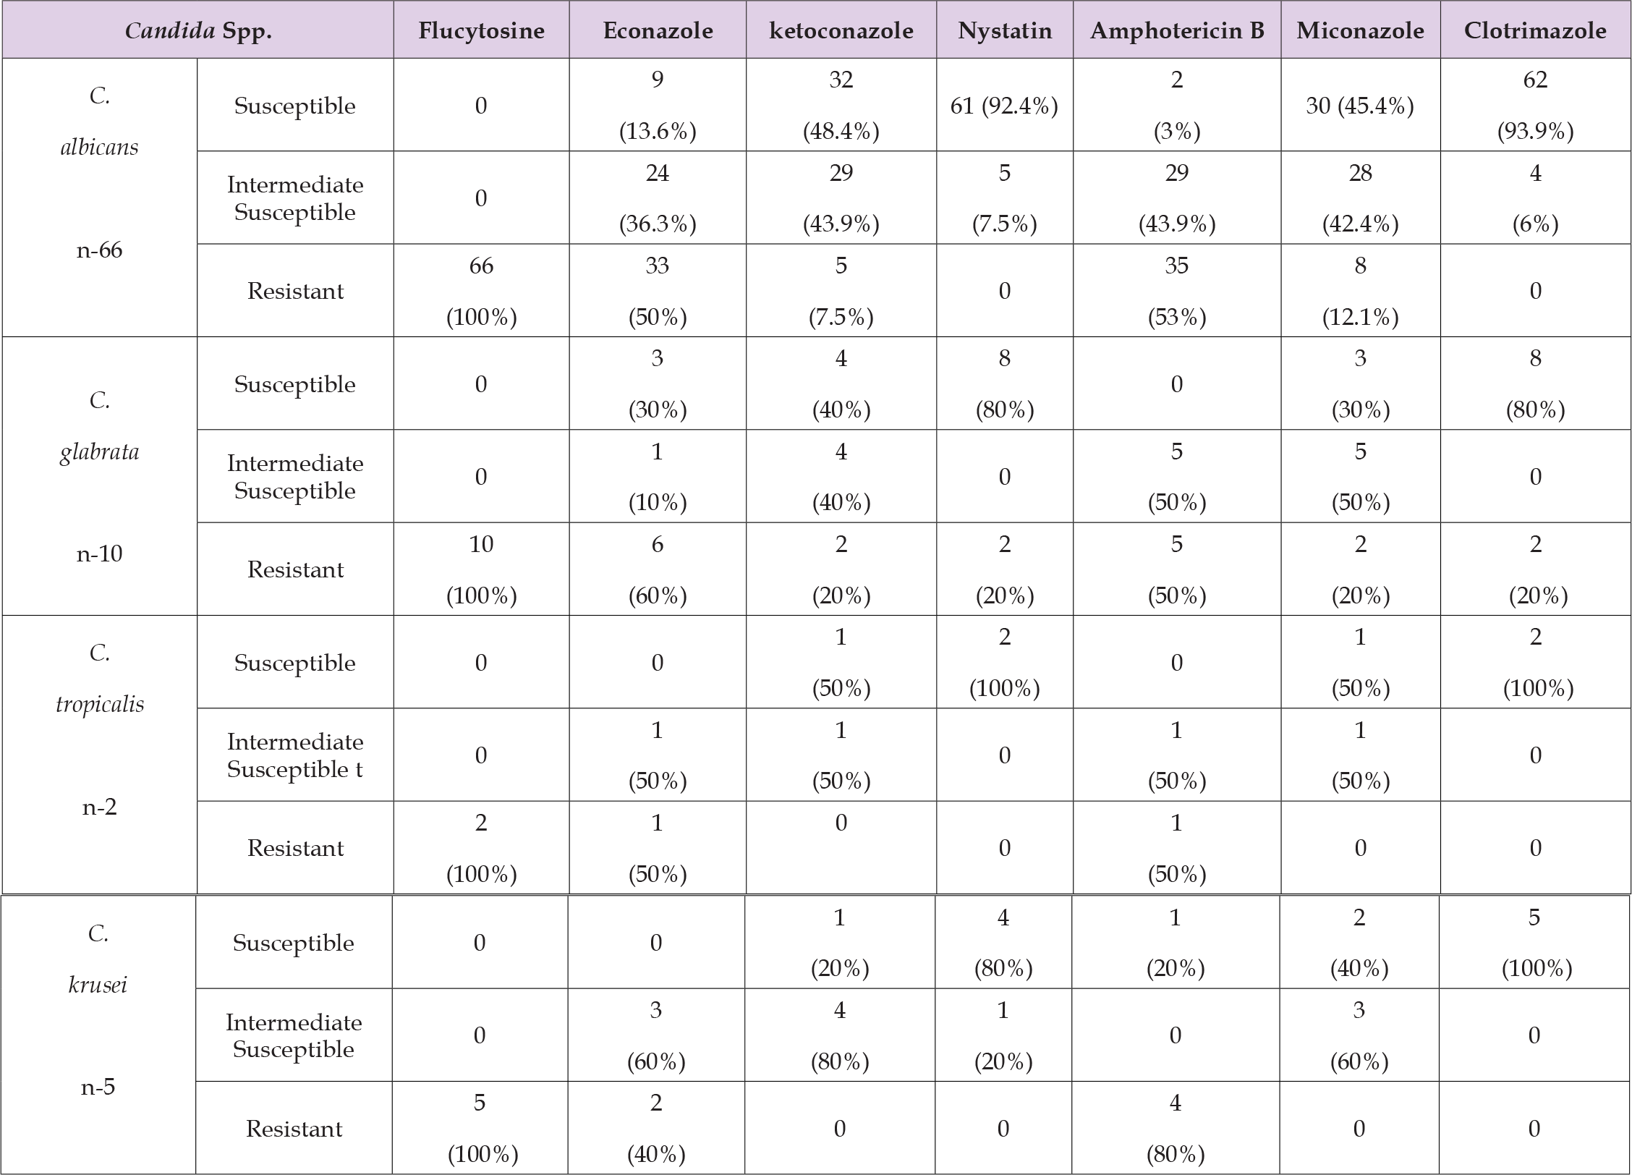Image resolution: width=1632 pixels, height=1175 pixels.
Task: Select the Miconazole column header
Action: pos(1360,30)
